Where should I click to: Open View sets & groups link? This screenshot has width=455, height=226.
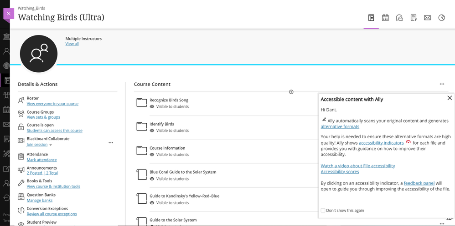[43, 117]
